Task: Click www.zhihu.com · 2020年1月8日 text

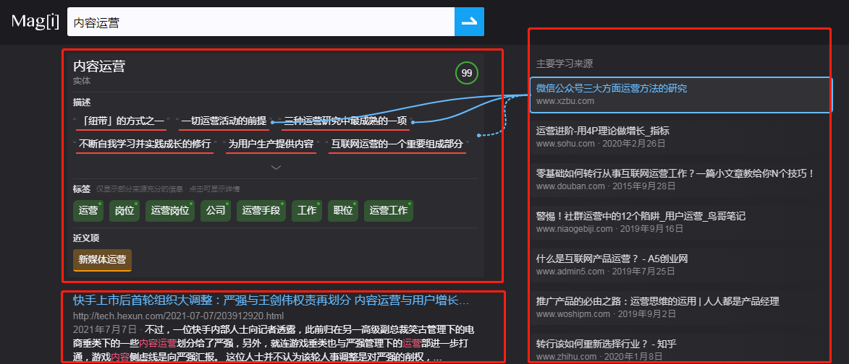Action: (599, 357)
